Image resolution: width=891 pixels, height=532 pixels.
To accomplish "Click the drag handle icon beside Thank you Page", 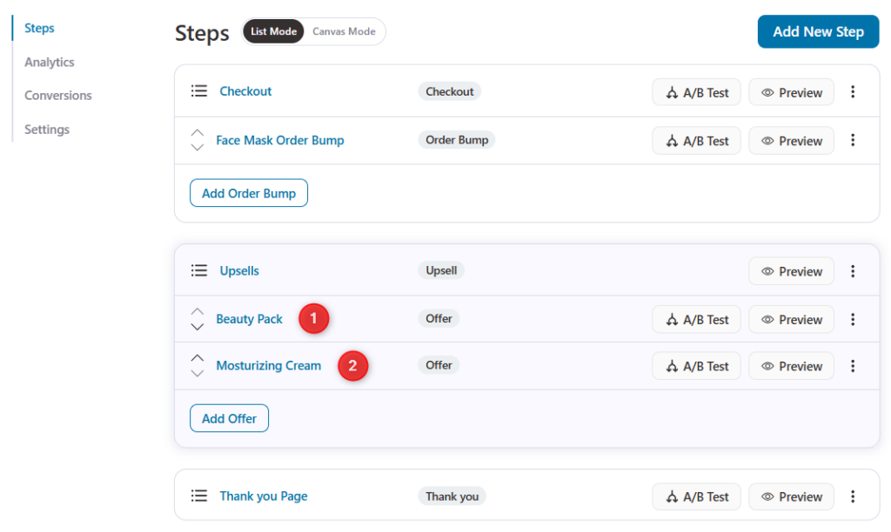I will [x=199, y=495].
